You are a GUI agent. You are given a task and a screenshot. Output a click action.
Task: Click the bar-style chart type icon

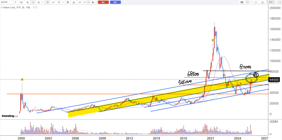[59, 2]
